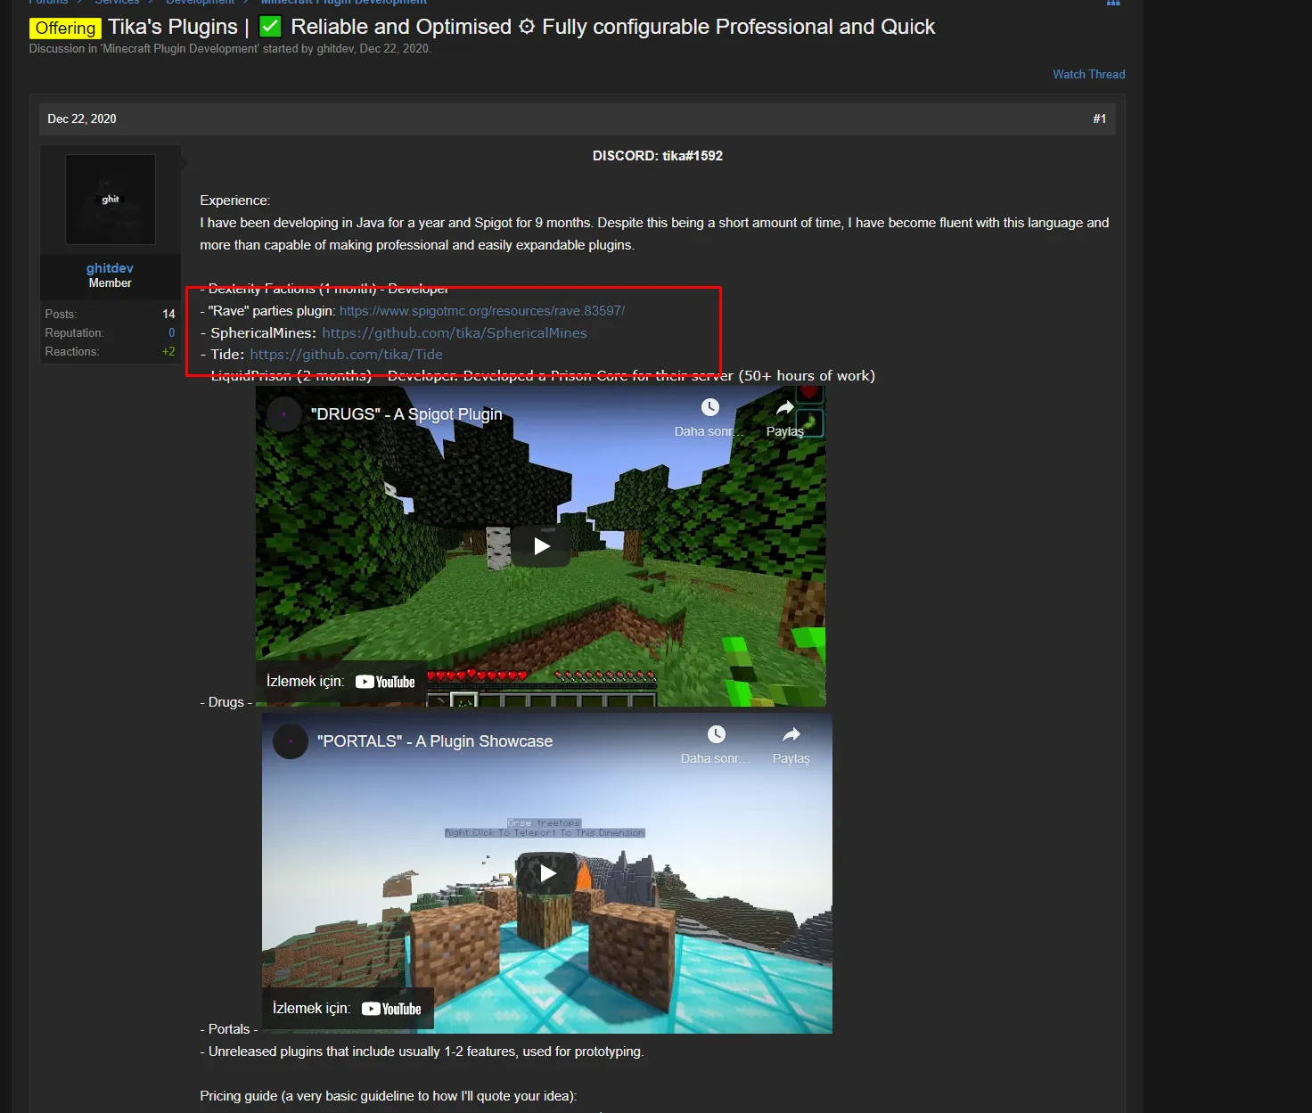Click Watch Later clock on PORTALS video
Viewport: 1312px width, 1113px height.
(x=716, y=734)
